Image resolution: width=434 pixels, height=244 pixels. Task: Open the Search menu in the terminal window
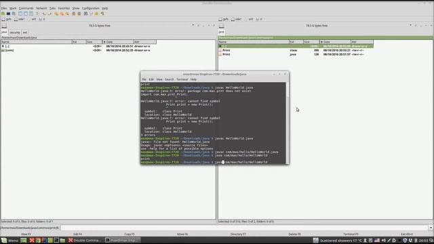170,79
